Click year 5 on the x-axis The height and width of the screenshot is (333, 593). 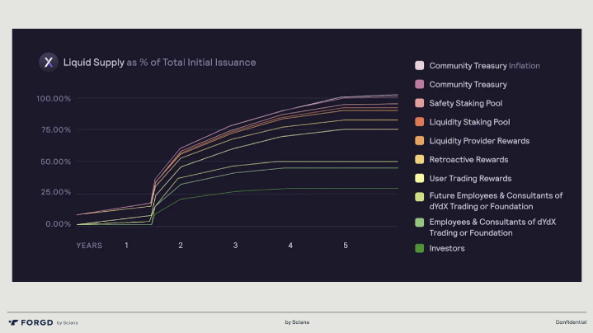[x=346, y=246]
